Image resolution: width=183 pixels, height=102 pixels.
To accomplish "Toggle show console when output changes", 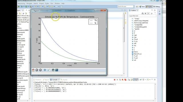I will click(134, 80).
